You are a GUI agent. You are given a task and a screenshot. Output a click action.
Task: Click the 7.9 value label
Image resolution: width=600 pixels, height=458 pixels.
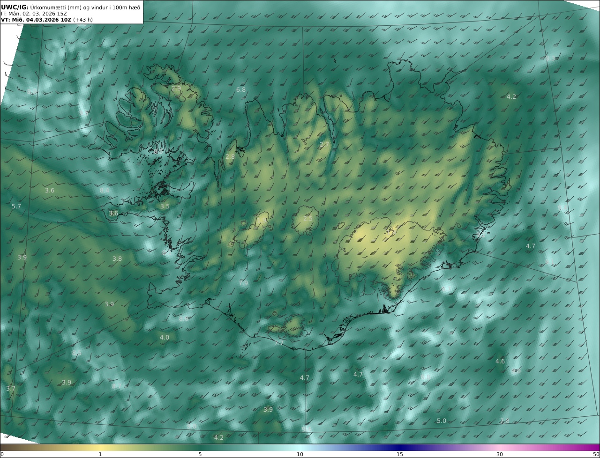pyautogui.click(x=243, y=283)
